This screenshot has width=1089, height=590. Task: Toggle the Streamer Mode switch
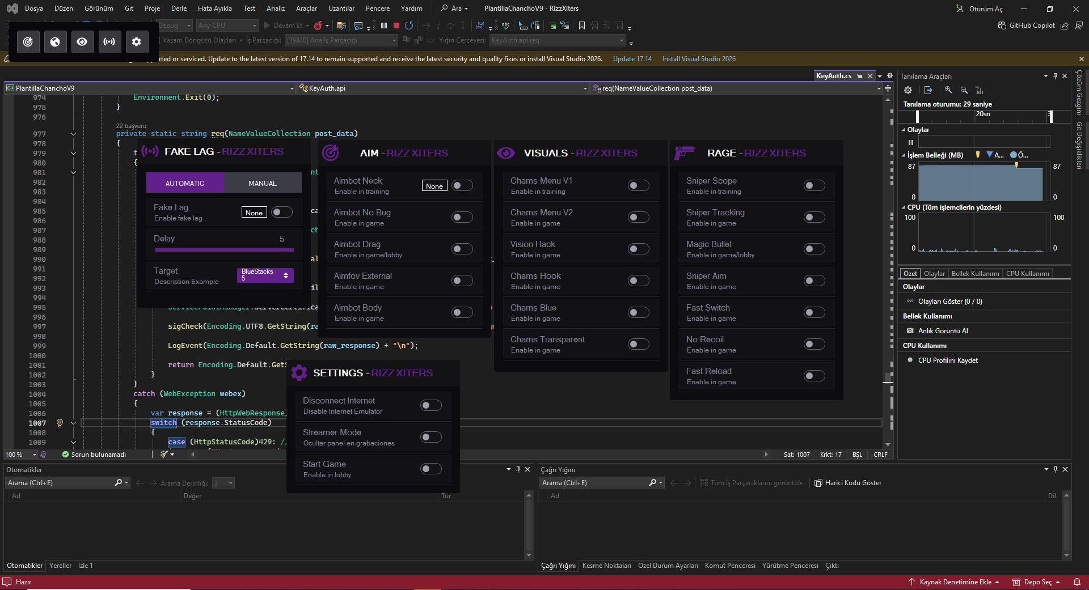[431, 437]
